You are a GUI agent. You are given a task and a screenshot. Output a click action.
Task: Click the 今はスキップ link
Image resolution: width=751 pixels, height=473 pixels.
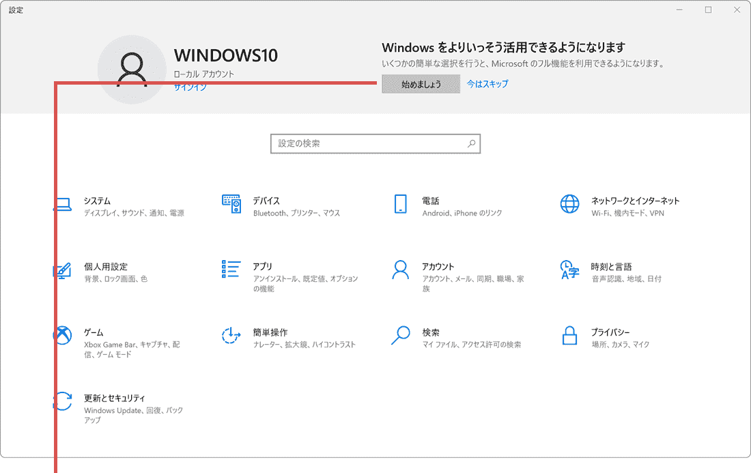click(489, 83)
